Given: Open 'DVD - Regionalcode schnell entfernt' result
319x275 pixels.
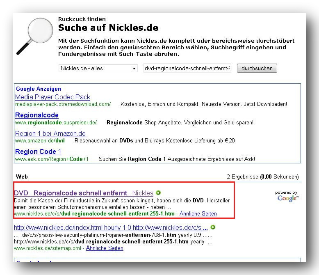Looking at the screenshot, I should click(x=83, y=193).
